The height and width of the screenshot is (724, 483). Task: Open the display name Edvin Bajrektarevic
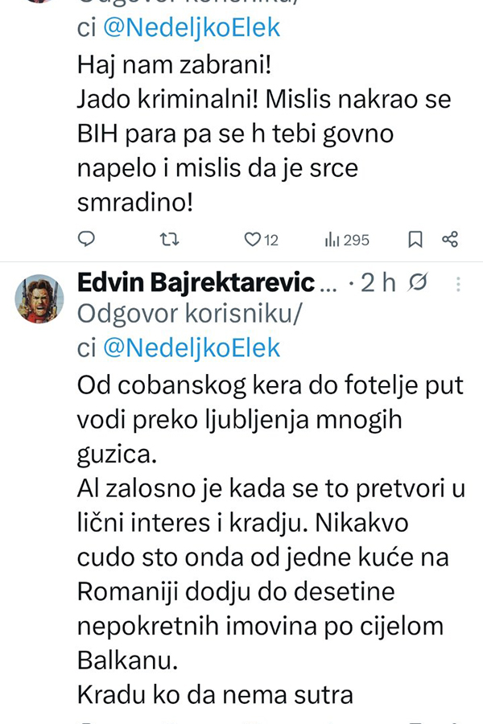click(x=196, y=283)
